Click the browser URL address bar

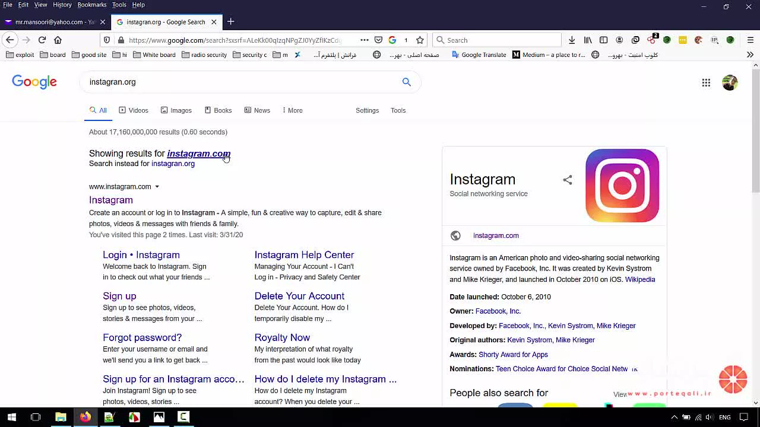(235, 40)
